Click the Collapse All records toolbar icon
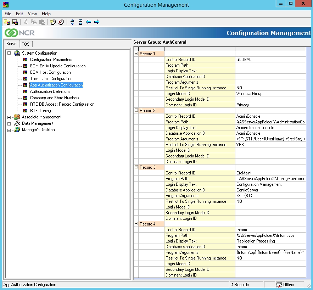Viewport: 313px width, 290px height. [80, 22]
